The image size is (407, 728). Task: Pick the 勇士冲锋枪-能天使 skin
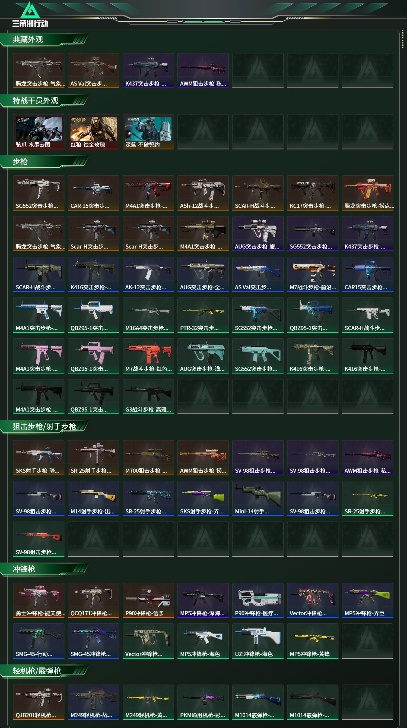click(39, 600)
